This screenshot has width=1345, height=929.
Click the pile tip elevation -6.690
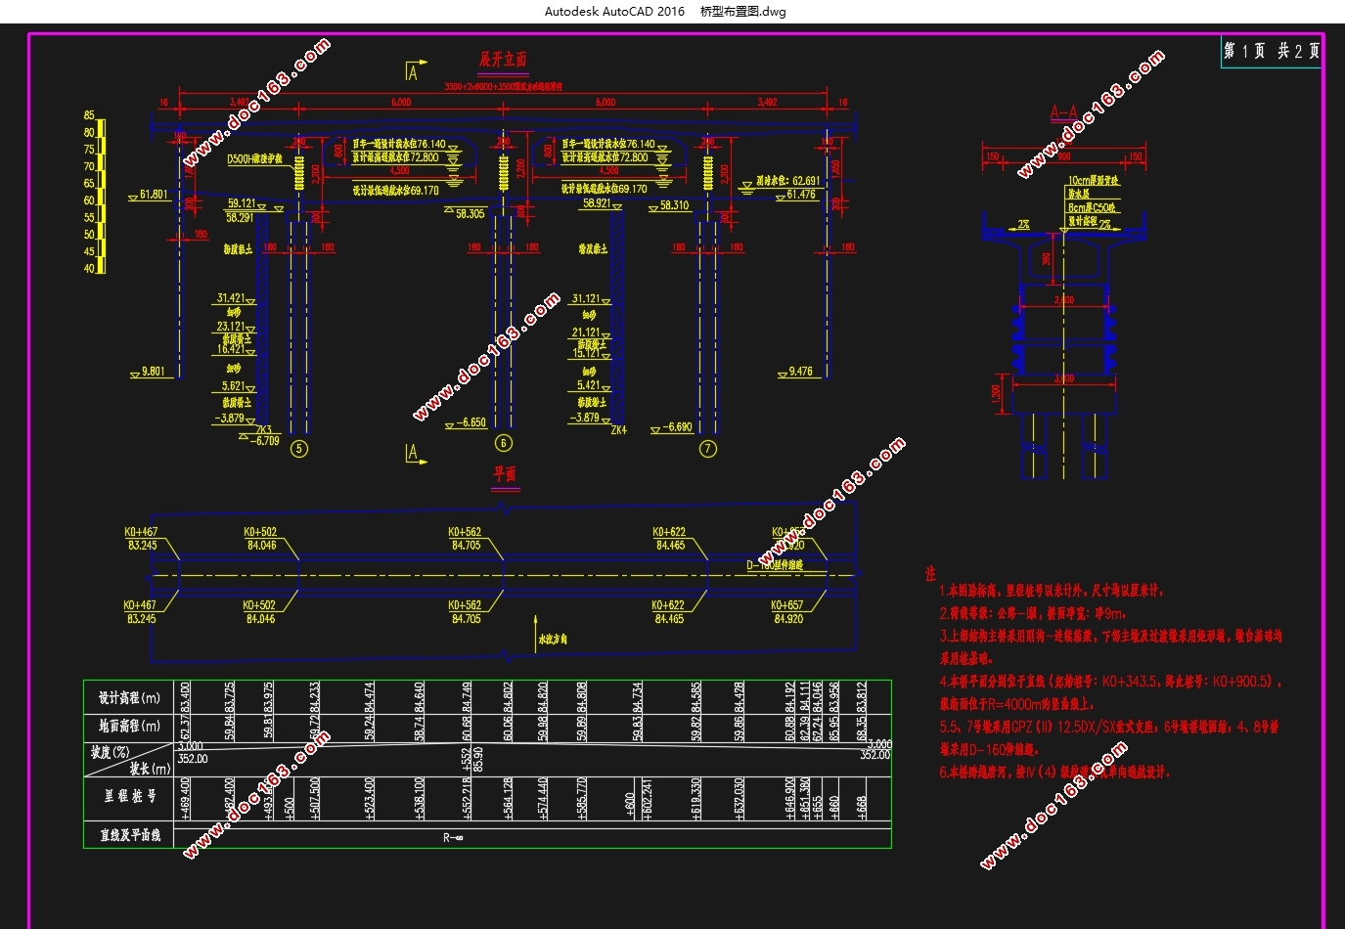677,427
